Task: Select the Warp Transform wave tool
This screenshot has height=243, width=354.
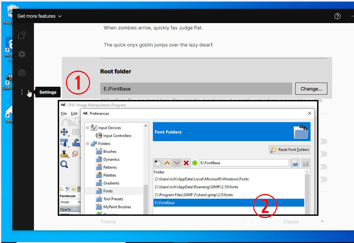Action: [75, 143]
